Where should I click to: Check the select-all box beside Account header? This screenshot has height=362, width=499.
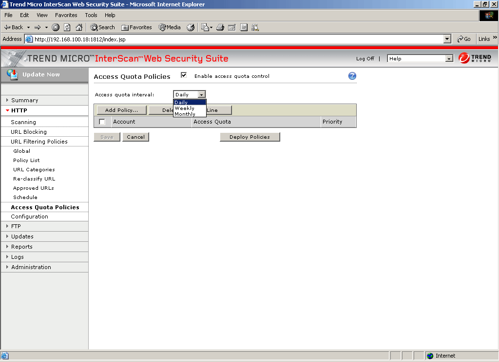pyautogui.click(x=102, y=122)
